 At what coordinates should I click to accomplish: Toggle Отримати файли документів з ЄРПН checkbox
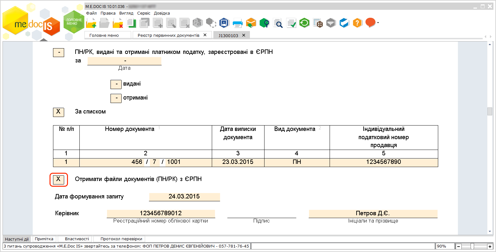tap(58, 179)
